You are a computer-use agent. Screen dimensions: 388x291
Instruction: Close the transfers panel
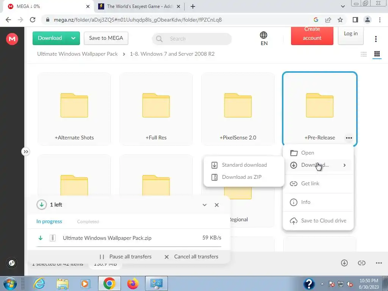(x=217, y=205)
